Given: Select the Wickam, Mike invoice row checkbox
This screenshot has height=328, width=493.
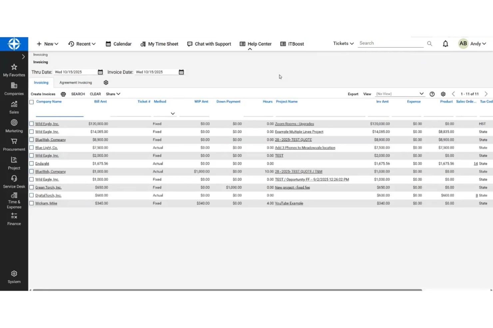Looking at the screenshot, I should [32, 203].
